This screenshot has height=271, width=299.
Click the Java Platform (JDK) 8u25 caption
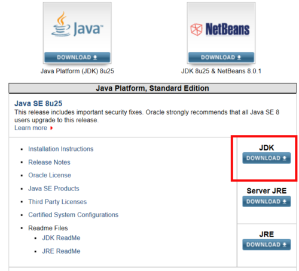[x=77, y=71]
